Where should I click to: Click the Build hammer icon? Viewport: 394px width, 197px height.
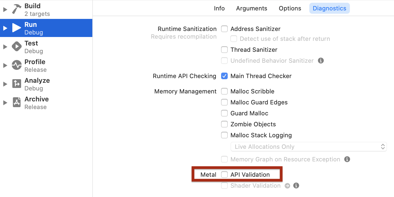pyautogui.click(x=17, y=9)
